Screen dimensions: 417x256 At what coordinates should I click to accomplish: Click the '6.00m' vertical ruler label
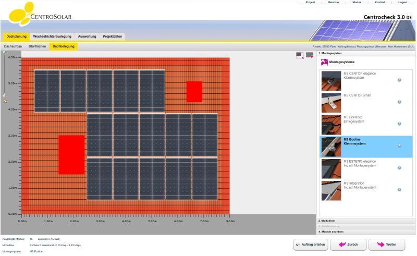coord(13,57)
